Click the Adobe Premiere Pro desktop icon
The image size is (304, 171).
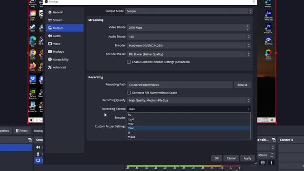268,28
